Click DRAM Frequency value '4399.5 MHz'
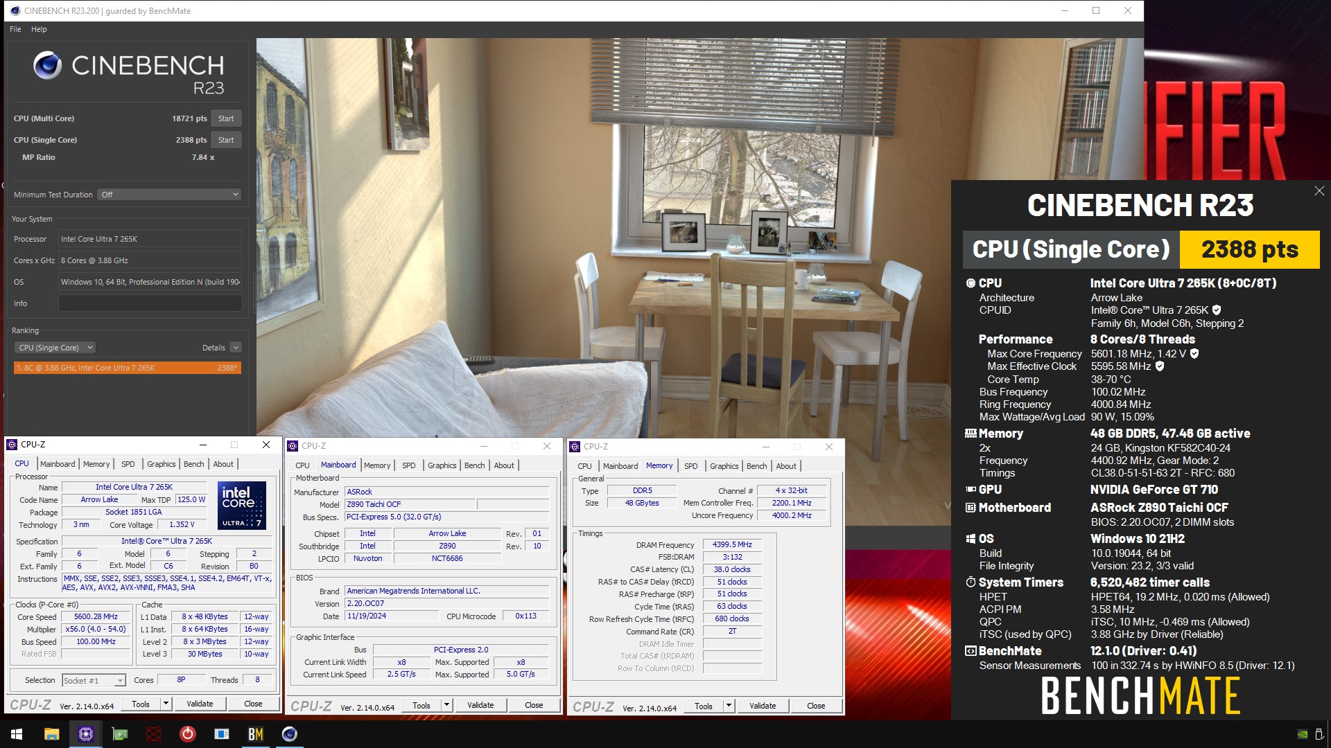 click(x=732, y=544)
